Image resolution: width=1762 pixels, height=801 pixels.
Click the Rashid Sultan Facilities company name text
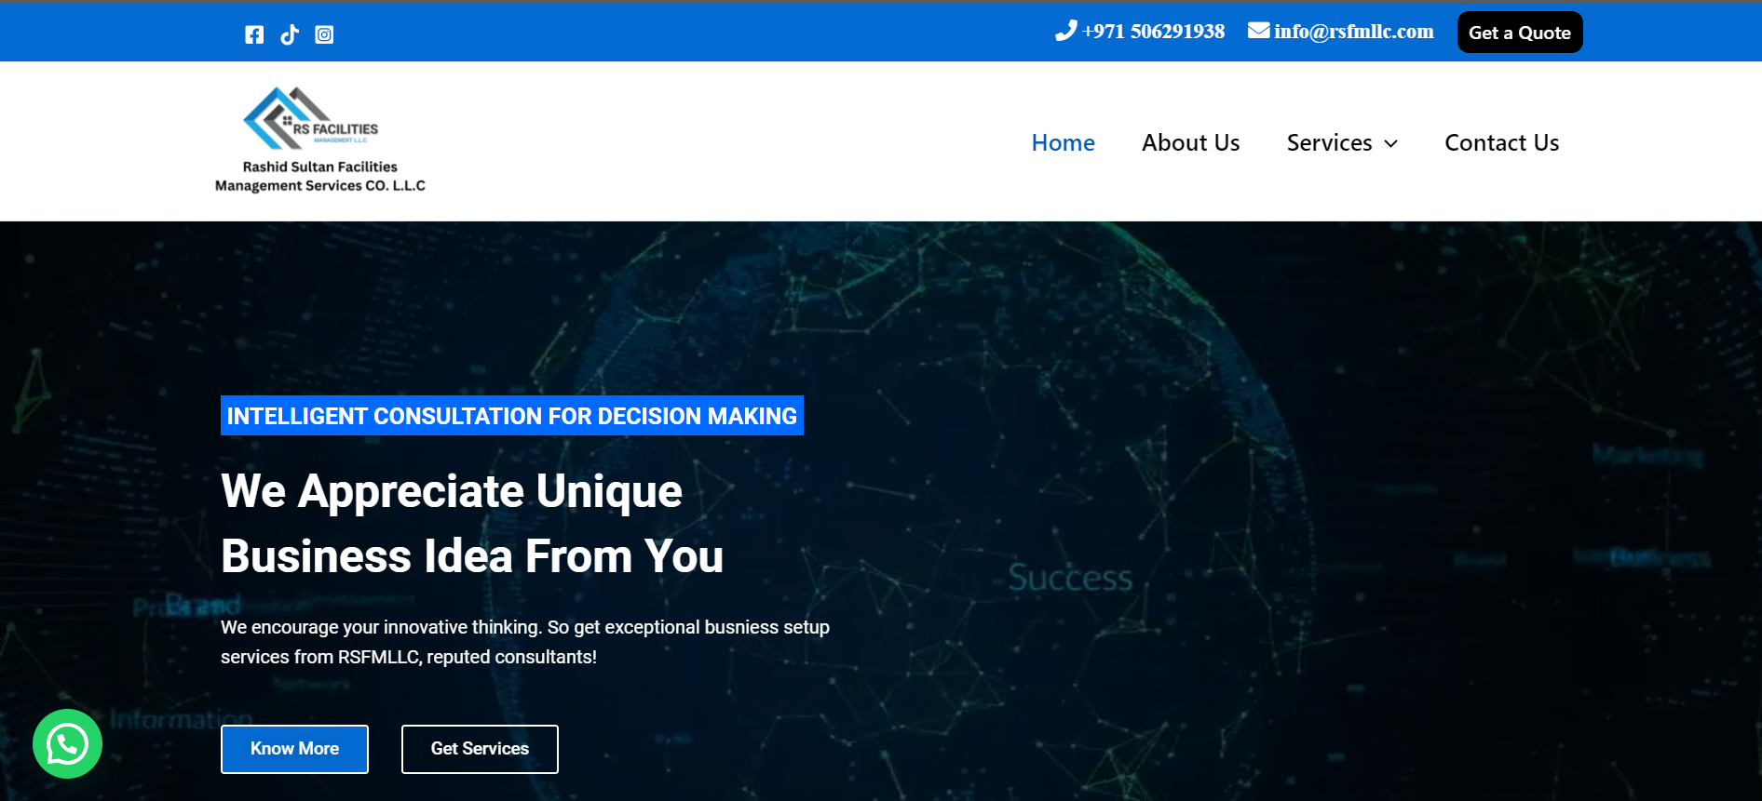(x=319, y=176)
